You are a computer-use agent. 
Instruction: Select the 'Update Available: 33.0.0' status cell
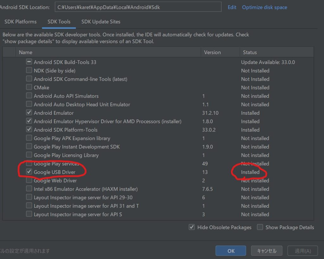click(x=268, y=62)
